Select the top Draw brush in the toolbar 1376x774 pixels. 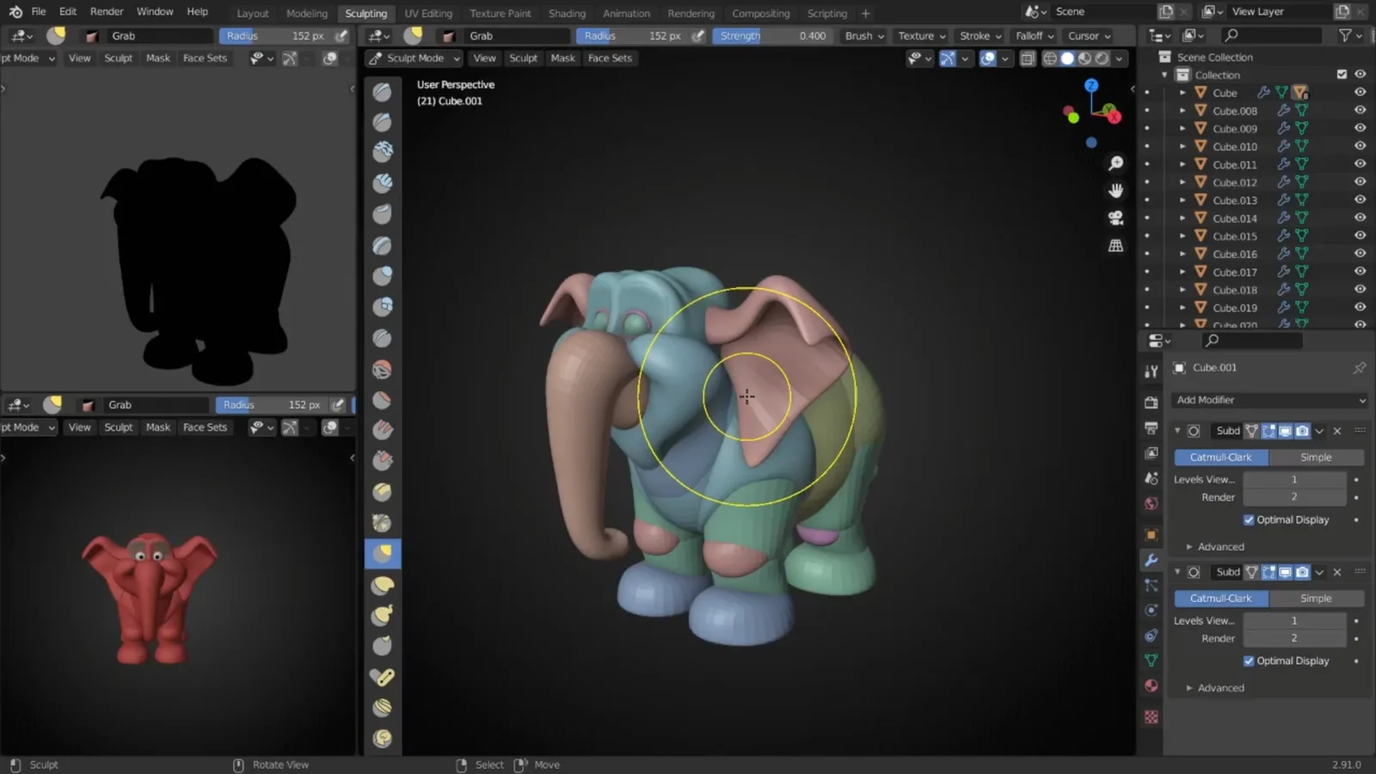click(x=383, y=91)
